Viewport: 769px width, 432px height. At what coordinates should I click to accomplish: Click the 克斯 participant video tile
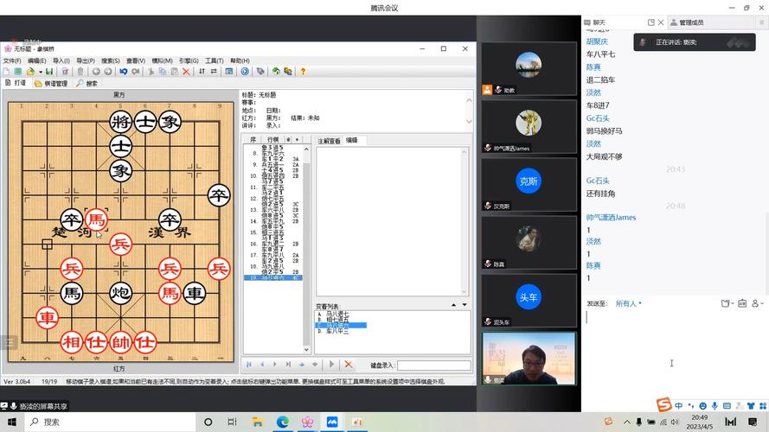pyautogui.click(x=529, y=185)
